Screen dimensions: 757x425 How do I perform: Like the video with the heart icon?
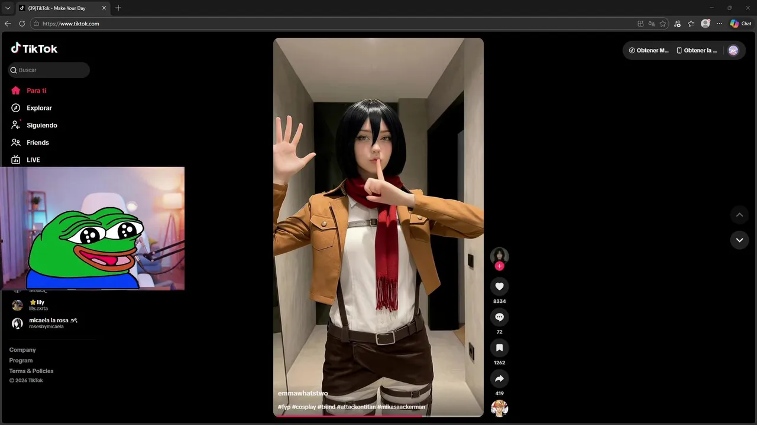pyautogui.click(x=499, y=286)
